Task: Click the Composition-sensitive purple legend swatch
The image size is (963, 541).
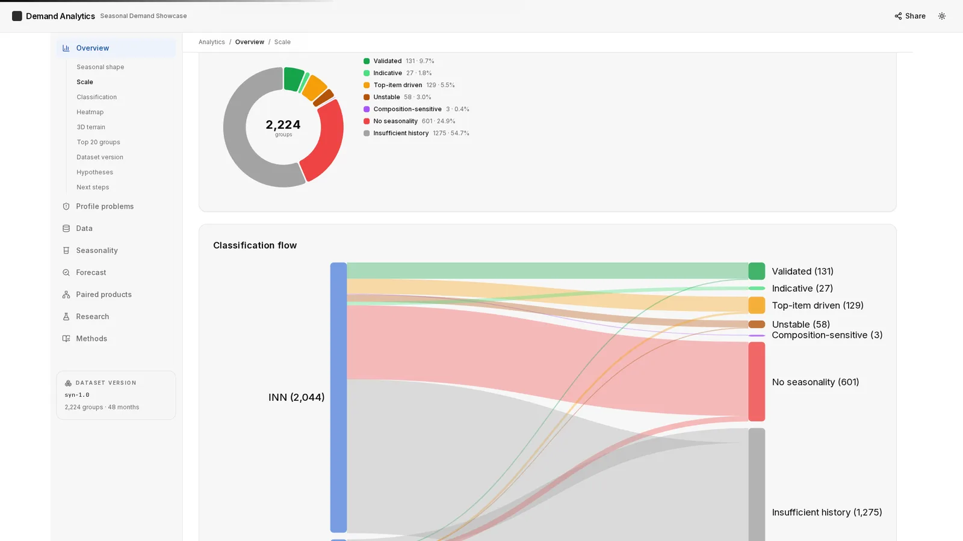Action: pyautogui.click(x=367, y=109)
